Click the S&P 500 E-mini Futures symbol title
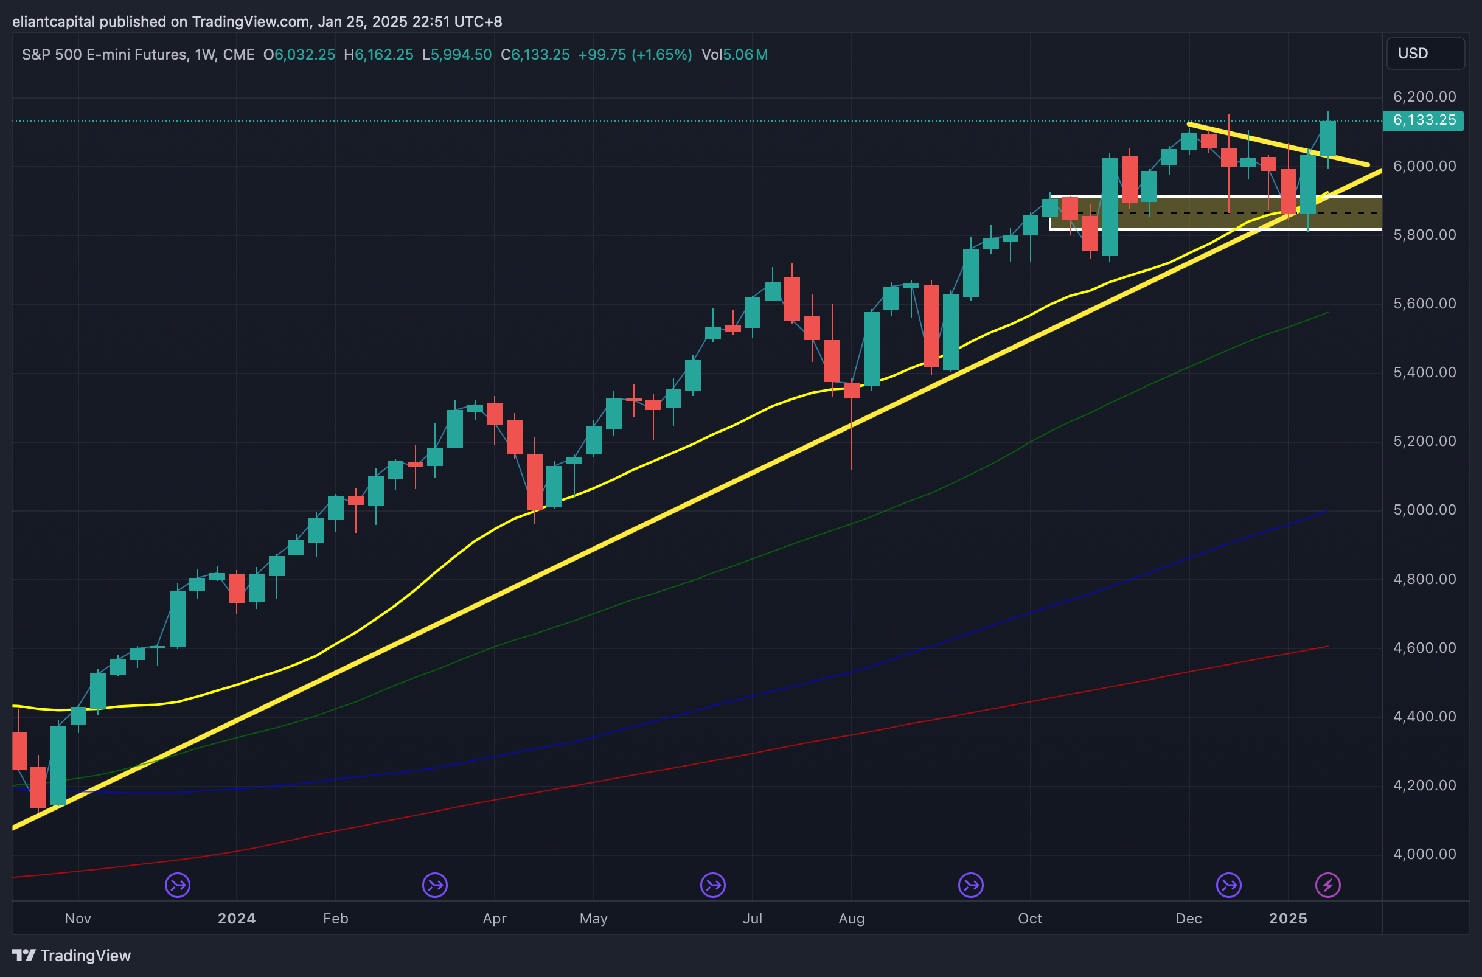Viewport: 1482px width, 977px height. coord(103,55)
